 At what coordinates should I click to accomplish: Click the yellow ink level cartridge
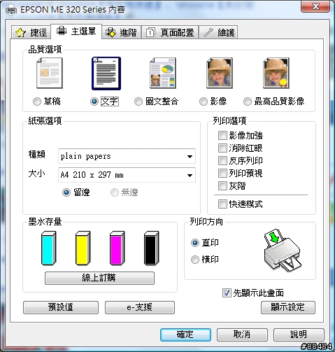[x=83, y=248]
